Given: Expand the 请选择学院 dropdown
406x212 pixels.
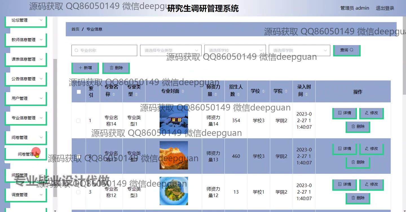Looking at the screenshot, I should (x=299, y=50).
